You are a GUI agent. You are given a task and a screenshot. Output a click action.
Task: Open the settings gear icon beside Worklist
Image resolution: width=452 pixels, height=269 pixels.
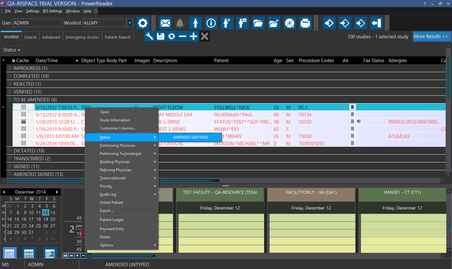pos(142,23)
